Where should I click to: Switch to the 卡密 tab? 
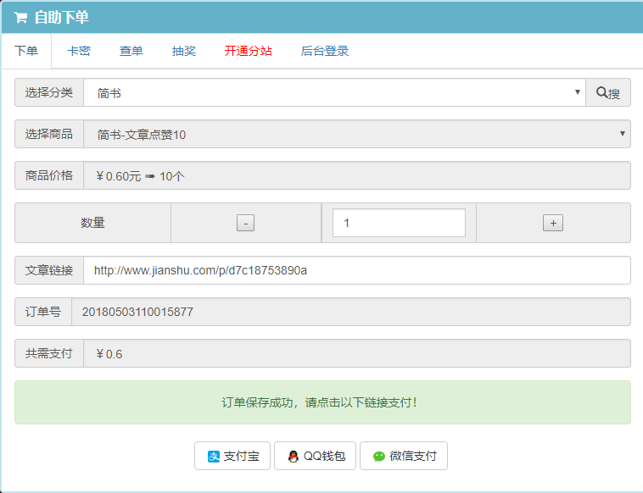click(x=79, y=51)
